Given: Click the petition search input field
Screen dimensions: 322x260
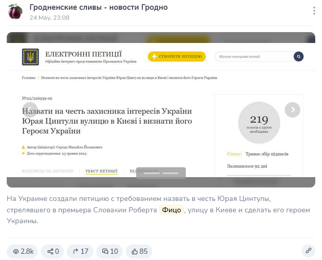Looking at the screenshot, I should click(x=253, y=56).
